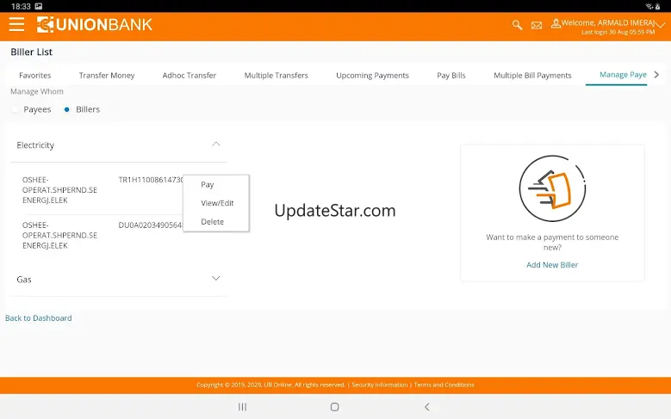The width and height of the screenshot is (671, 419).
Task: Expand the welcome user dropdown arrow
Action: click(x=661, y=25)
